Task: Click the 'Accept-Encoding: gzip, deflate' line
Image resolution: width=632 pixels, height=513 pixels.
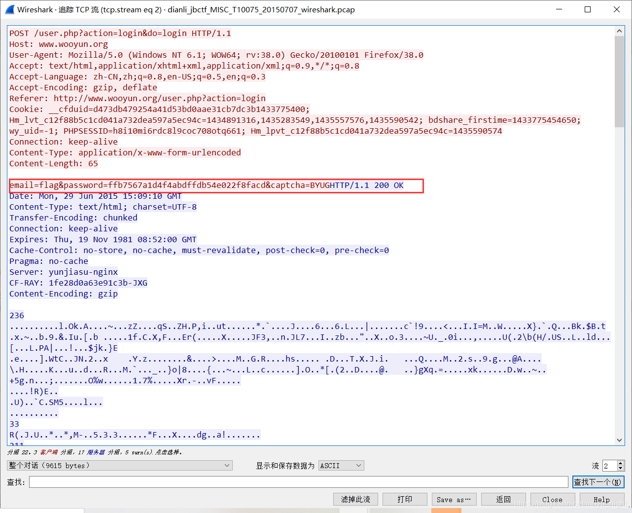Action: click(x=83, y=87)
